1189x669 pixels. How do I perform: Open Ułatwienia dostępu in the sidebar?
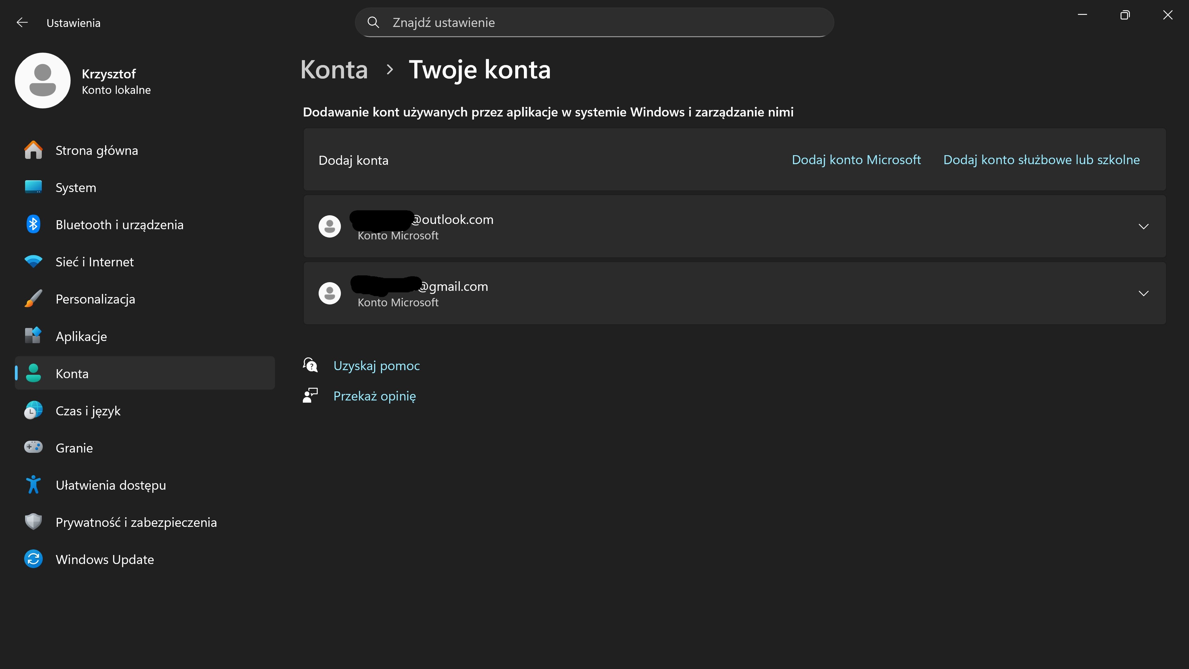pyautogui.click(x=110, y=485)
